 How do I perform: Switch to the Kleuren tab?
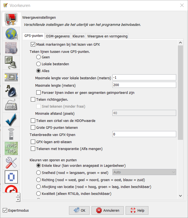pos(78,36)
